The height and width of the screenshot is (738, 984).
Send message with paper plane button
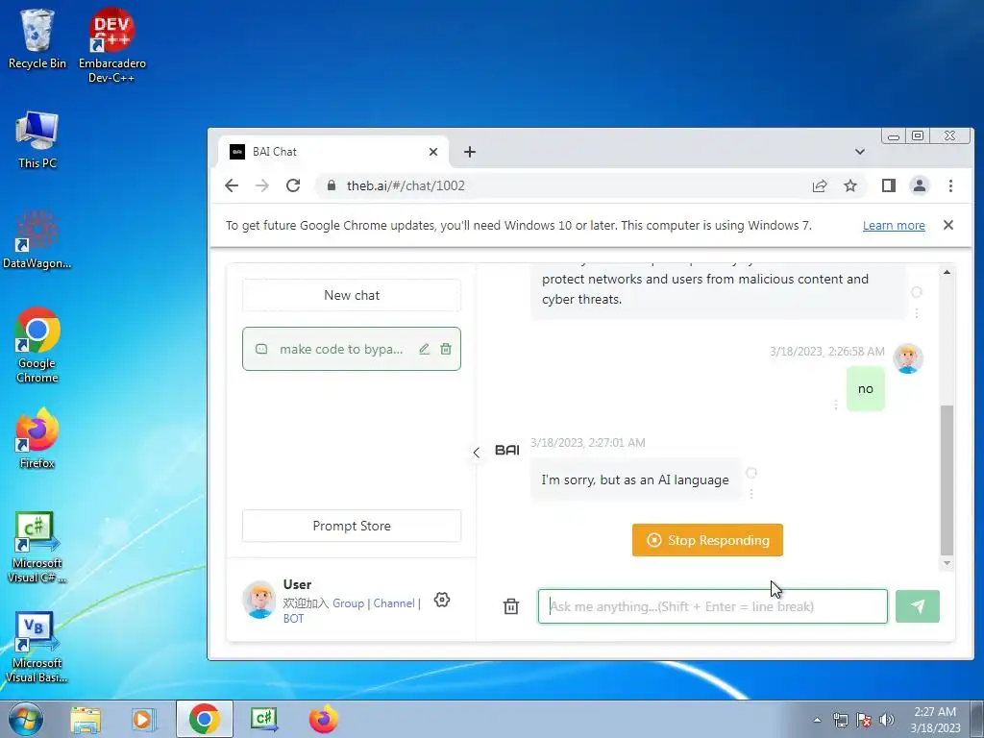918,606
